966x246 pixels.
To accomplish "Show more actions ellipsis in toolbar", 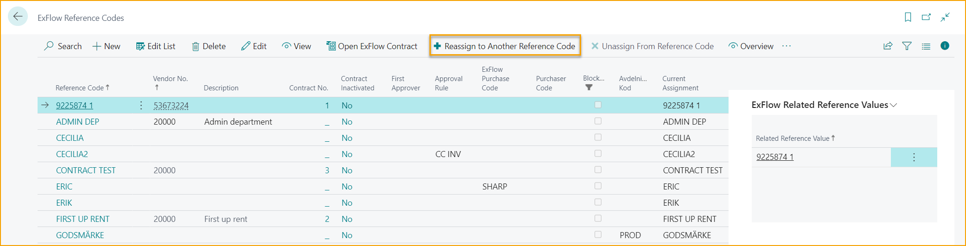I will [x=787, y=46].
